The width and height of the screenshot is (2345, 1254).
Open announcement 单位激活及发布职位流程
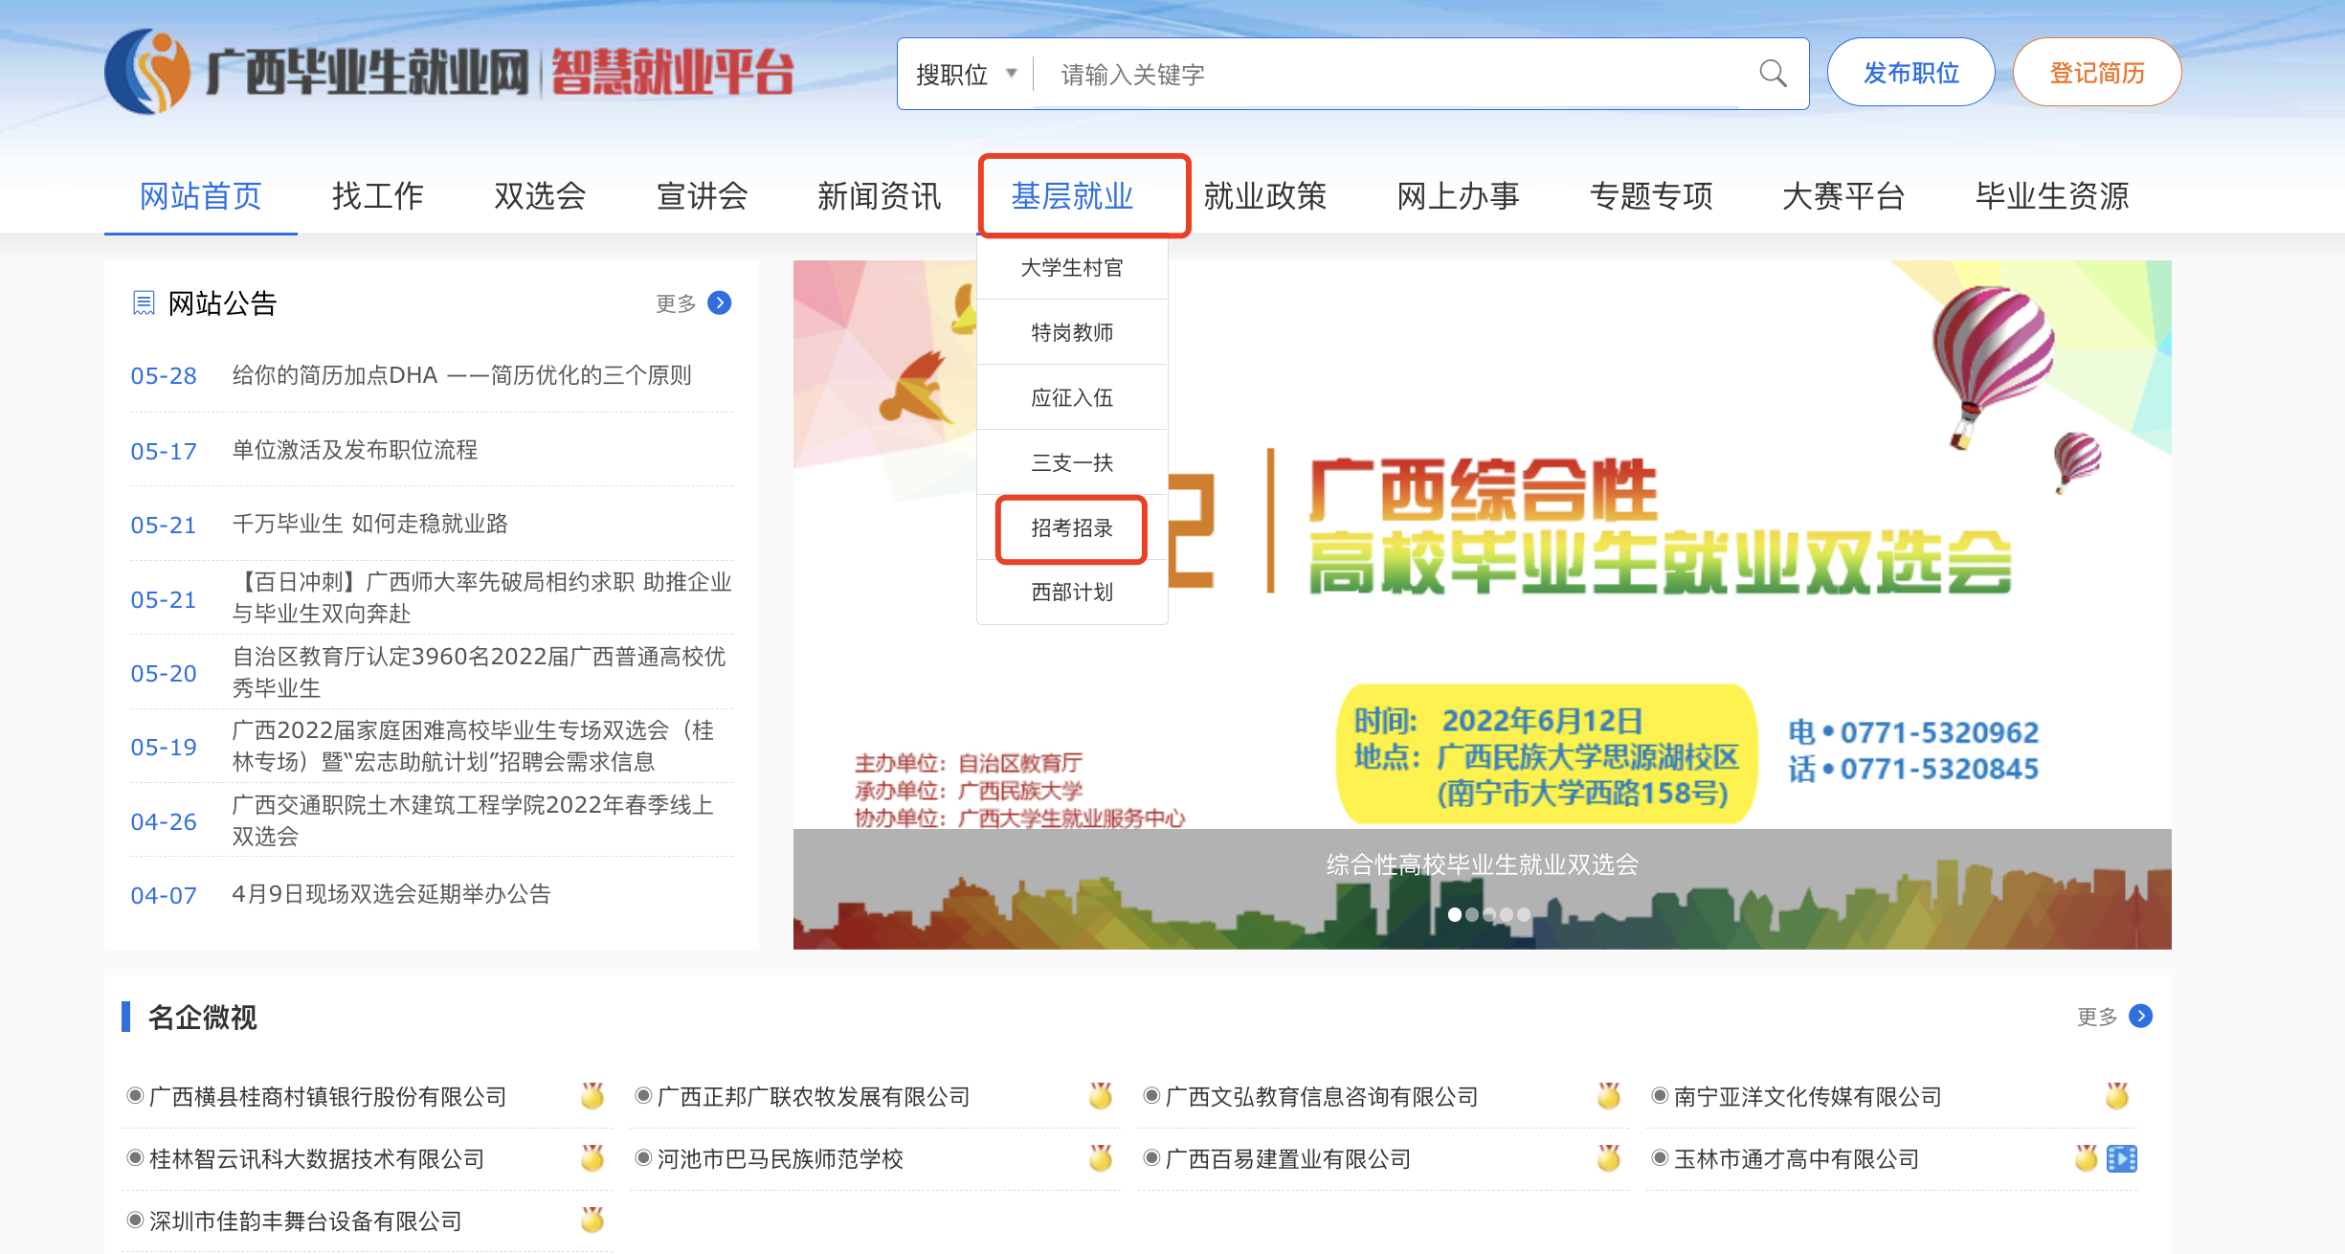(354, 450)
